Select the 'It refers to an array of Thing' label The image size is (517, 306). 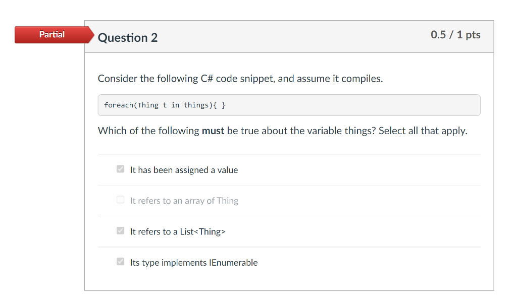[x=184, y=201]
